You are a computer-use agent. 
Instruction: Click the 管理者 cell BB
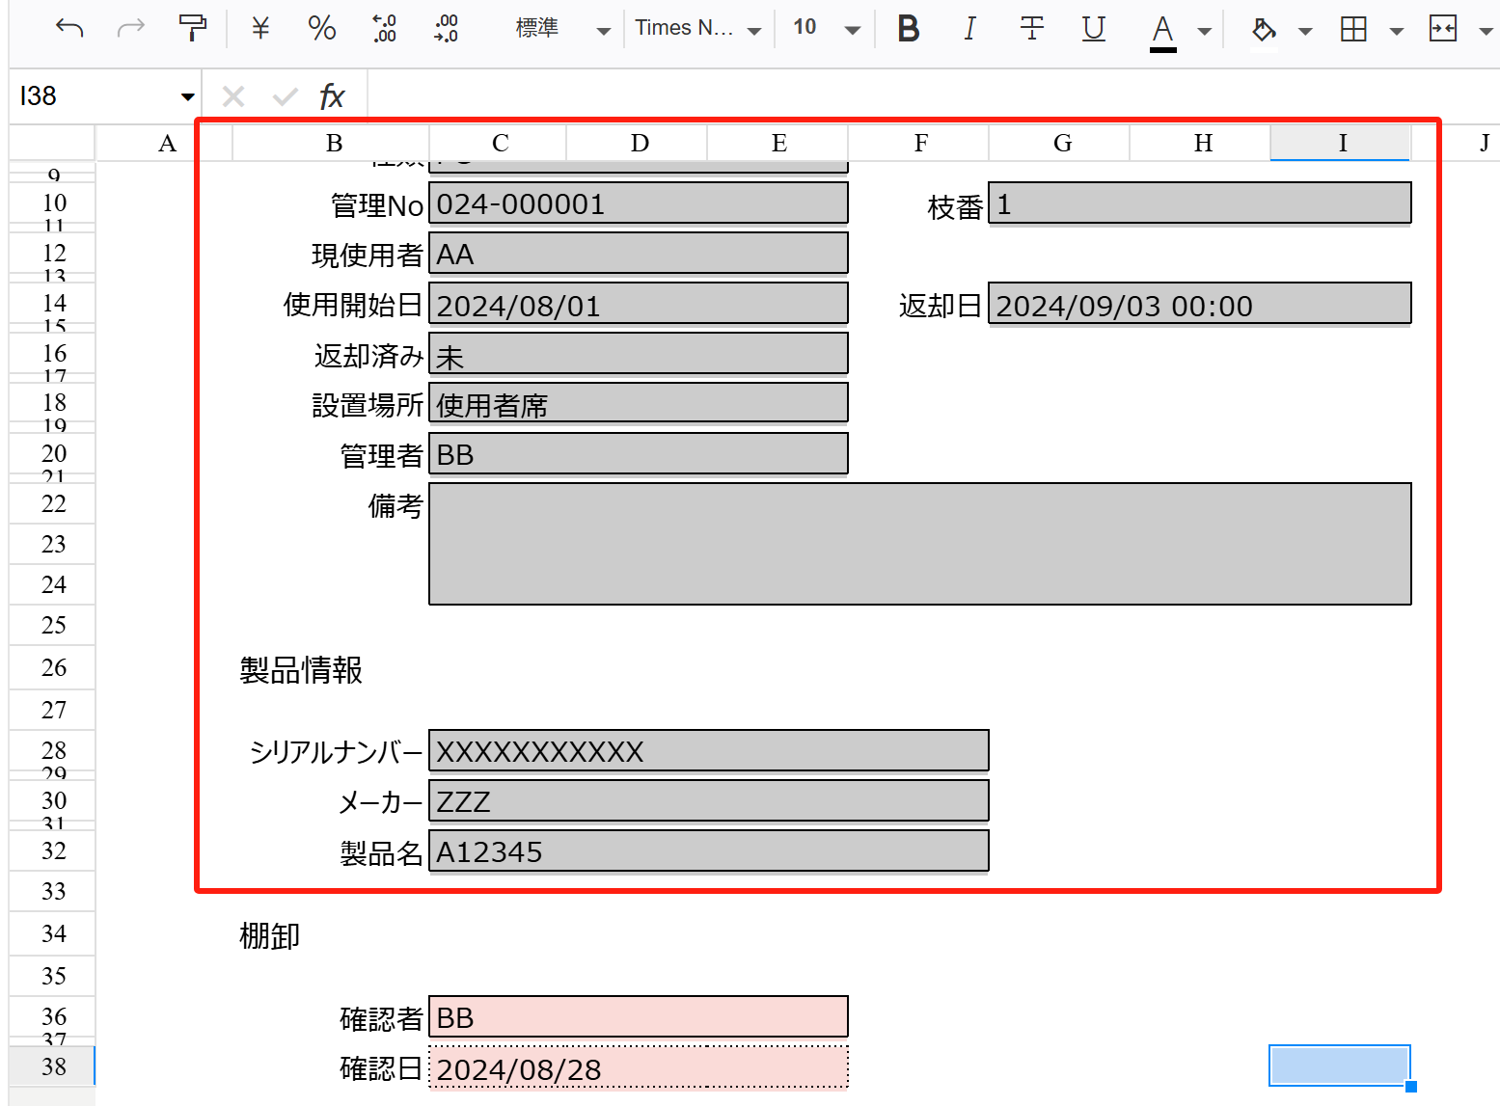[639, 454]
